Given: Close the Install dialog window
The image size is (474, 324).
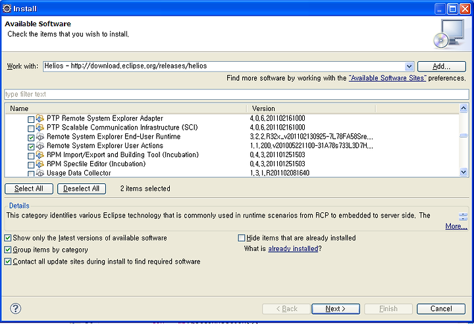Looking at the screenshot, I should (465, 9).
